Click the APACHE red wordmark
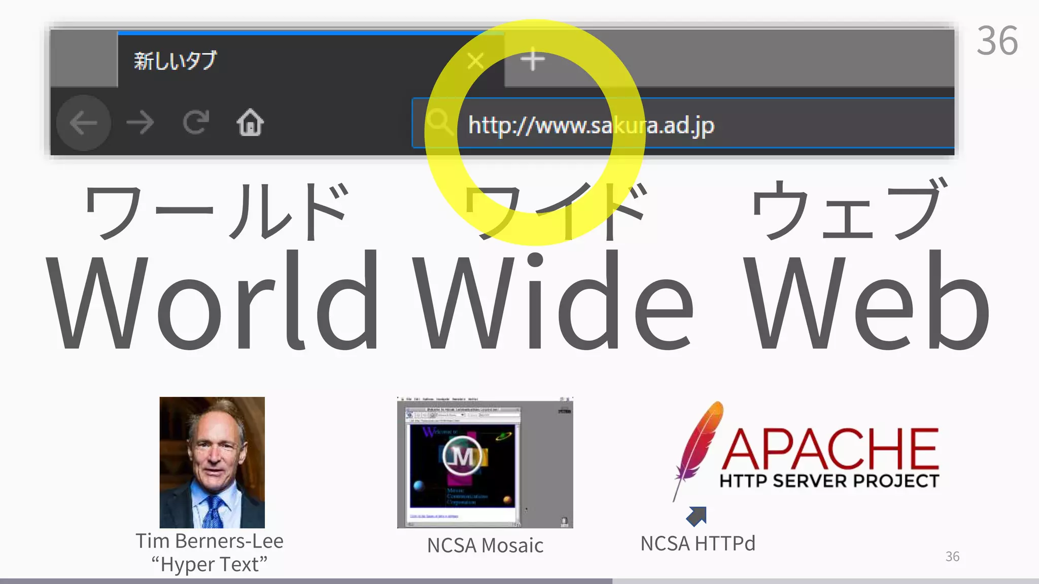Viewport: 1039px width, 584px height. tap(830, 449)
